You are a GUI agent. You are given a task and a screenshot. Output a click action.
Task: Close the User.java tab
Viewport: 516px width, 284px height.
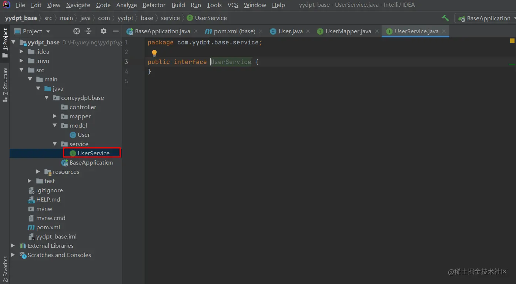[308, 31]
